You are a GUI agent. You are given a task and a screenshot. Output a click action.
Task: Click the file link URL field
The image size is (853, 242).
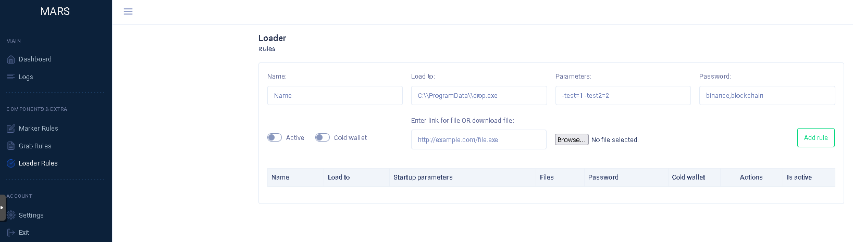tap(478, 139)
